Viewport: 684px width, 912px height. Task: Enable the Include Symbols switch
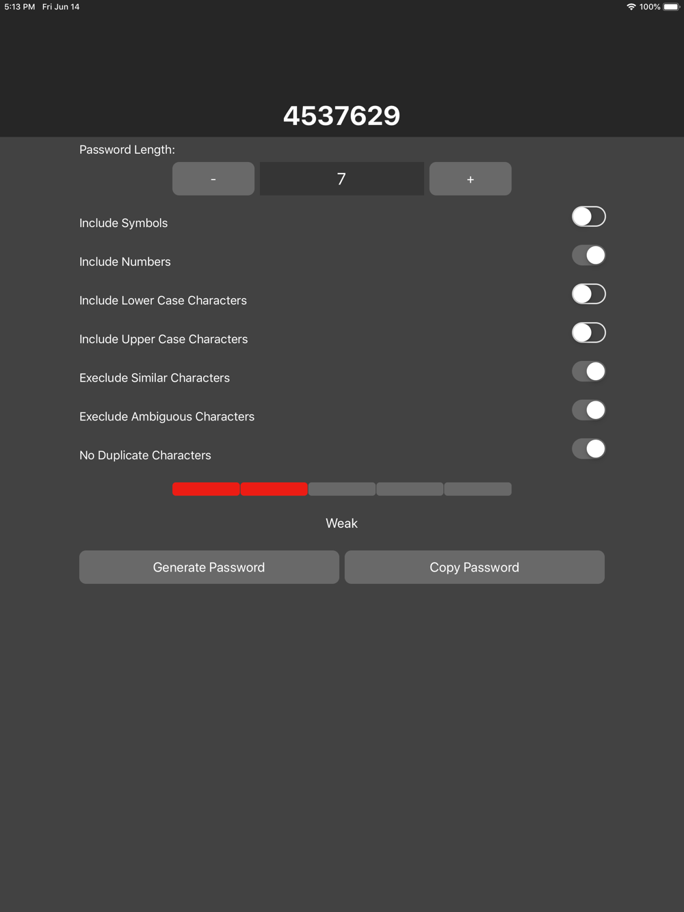tap(589, 217)
